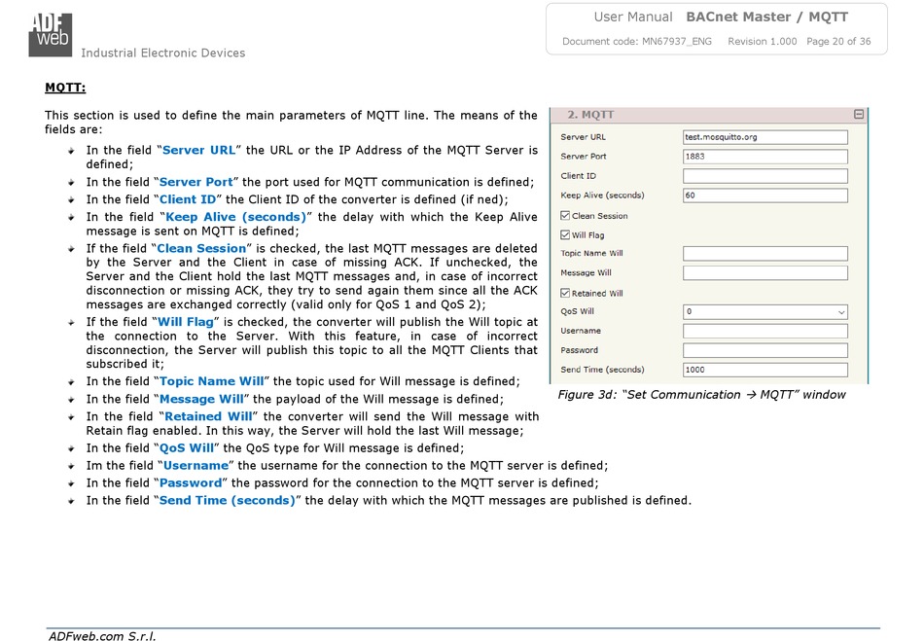Click the blue "Server URL" term in text
924x641 pixels.
(198, 150)
